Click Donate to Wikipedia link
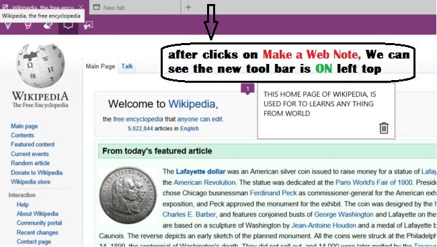 (36, 173)
